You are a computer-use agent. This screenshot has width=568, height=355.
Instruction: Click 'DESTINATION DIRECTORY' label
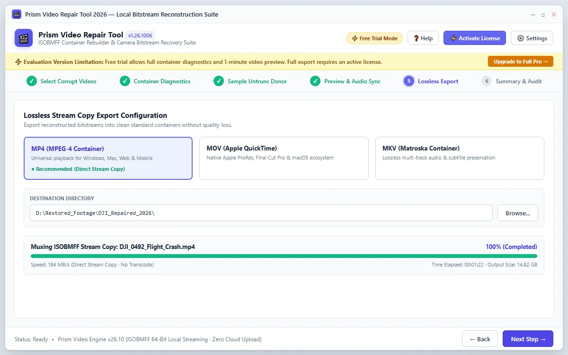[62, 198]
